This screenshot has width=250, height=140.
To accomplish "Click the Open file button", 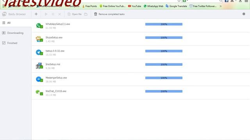I will pyautogui.click(x=75, y=14).
